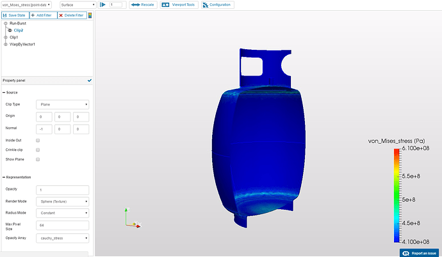This screenshot has height=257, width=442.
Task: Click the Property panel header
Action: 47,81
